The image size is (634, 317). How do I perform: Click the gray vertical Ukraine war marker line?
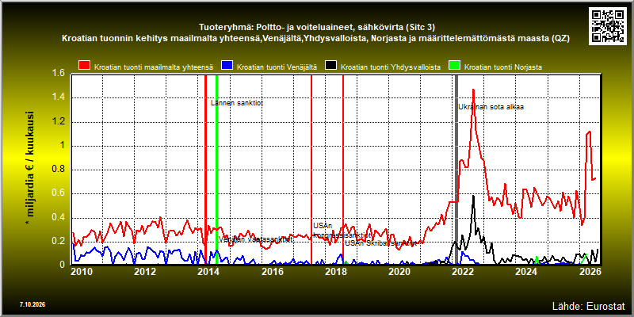(456, 169)
